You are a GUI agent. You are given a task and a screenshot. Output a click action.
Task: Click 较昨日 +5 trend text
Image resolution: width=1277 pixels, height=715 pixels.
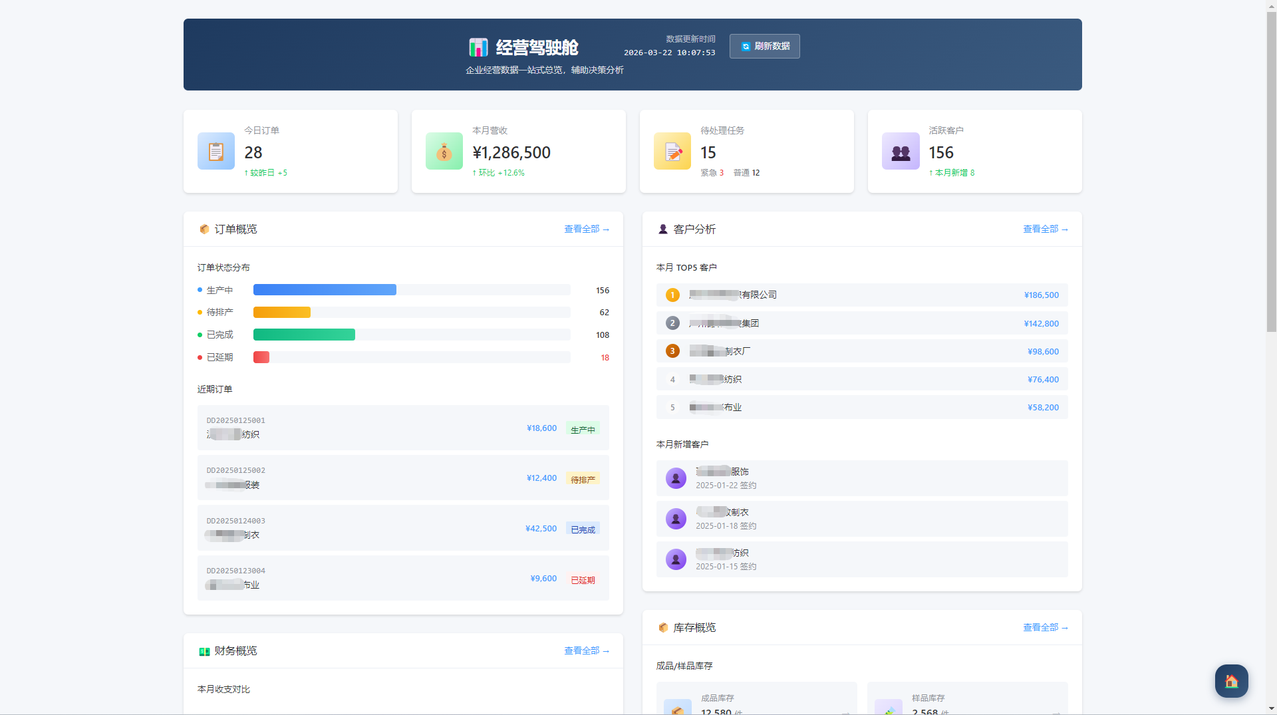(x=265, y=173)
